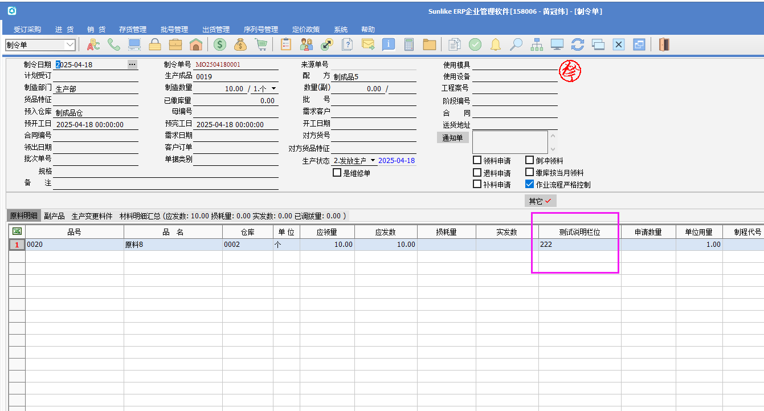Open the shopping cart toolbar icon

pos(261,44)
